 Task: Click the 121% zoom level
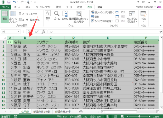point(156,116)
